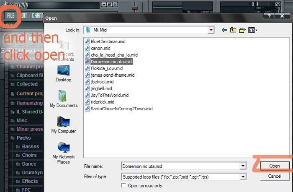Enable Open as read-only checkbox
The image size is (293, 192).
pyautogui.click(x=123, y=185)
